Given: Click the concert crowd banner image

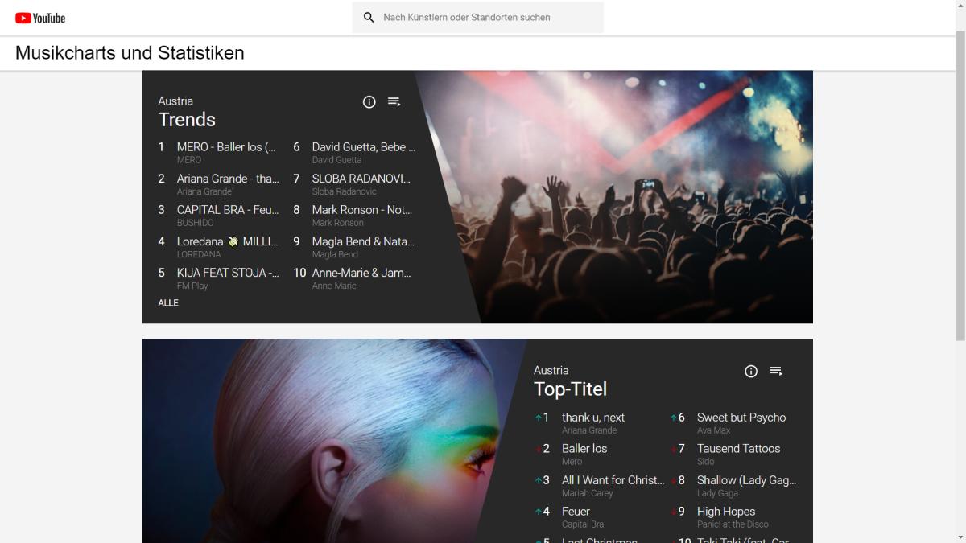Looking at the screenshot, I should pyautogui.click(x=644, y=201).
